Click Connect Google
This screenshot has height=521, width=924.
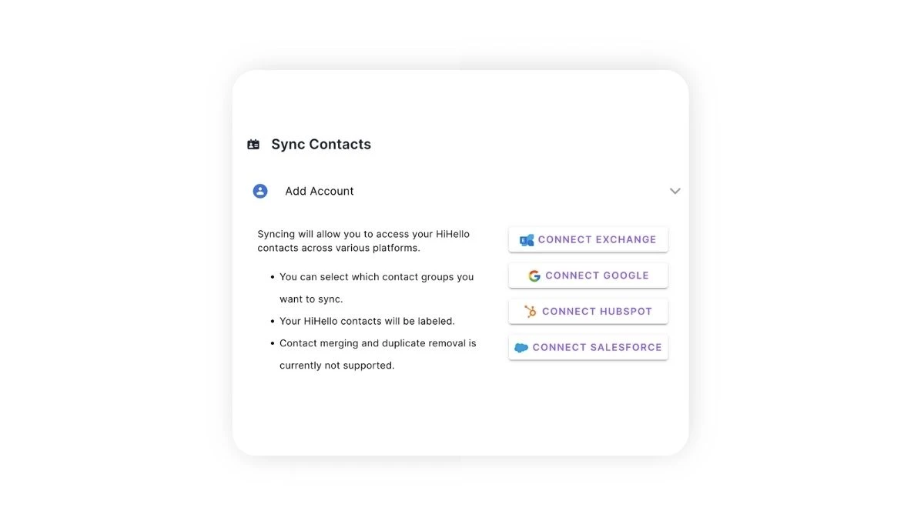tap(588, 275)
